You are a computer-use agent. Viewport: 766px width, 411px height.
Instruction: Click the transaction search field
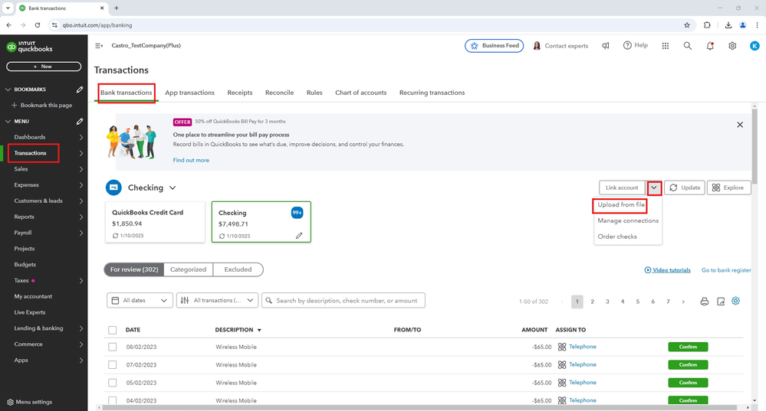click(344, 300)
